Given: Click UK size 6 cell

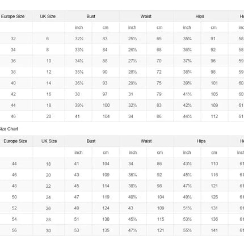Looking at the screenshot, I should click(47, 39).
